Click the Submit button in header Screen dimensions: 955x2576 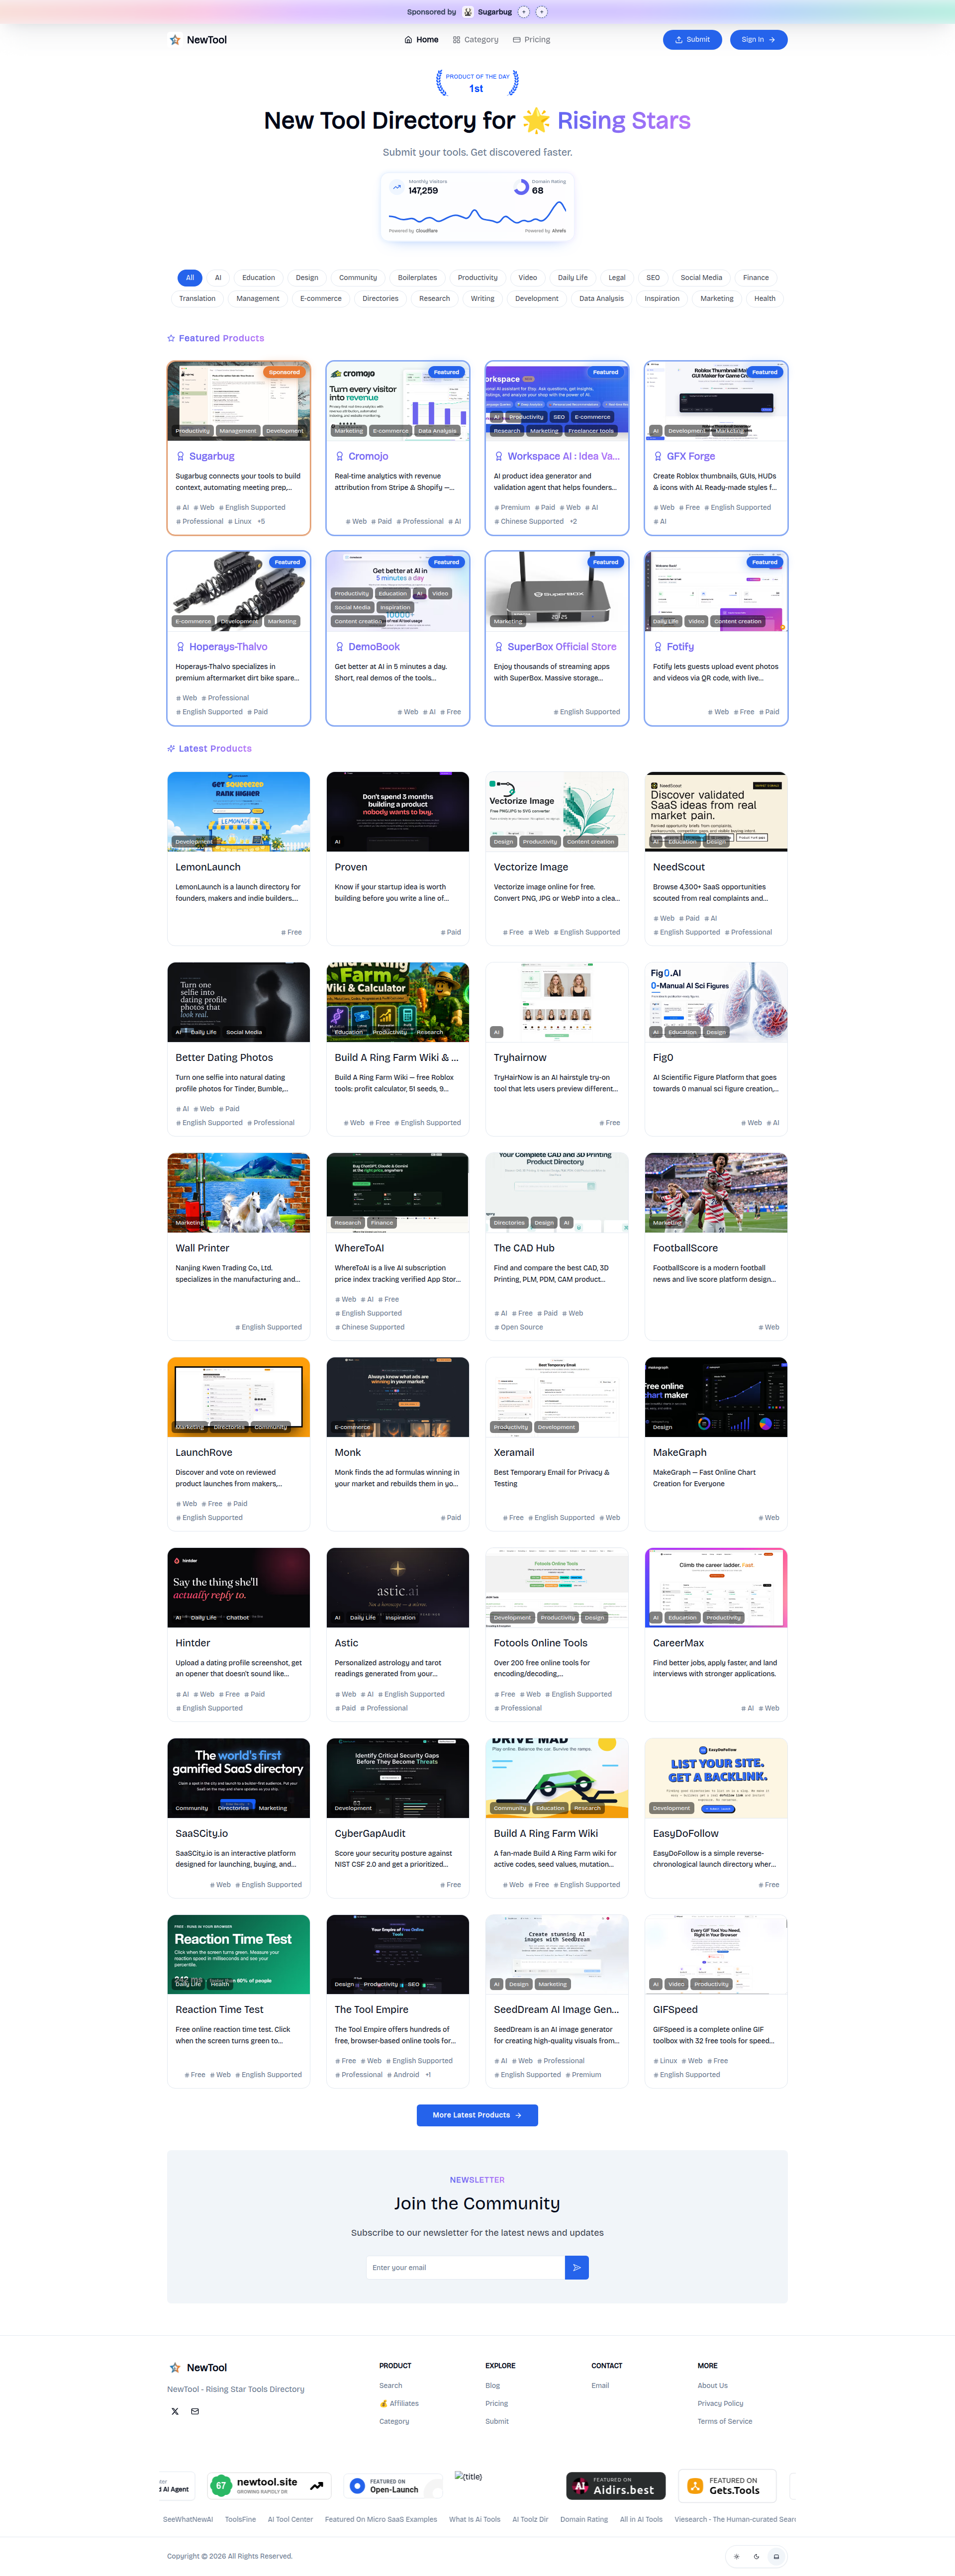(692, 40)
